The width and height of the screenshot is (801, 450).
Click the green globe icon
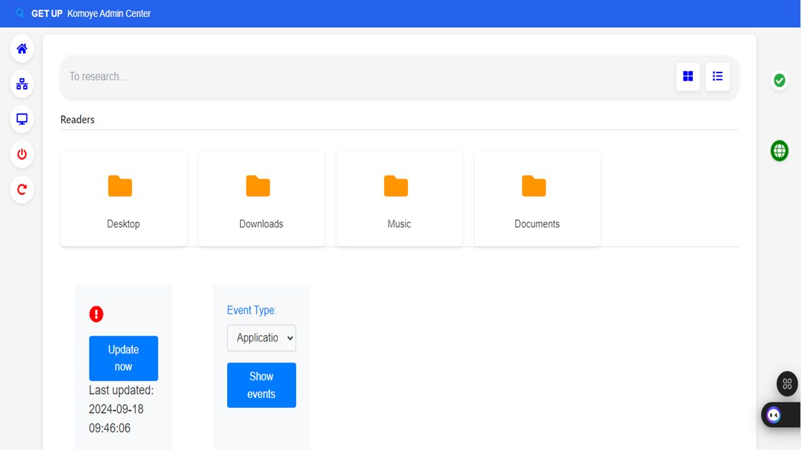pyautogui.click(x=779, y=151)
